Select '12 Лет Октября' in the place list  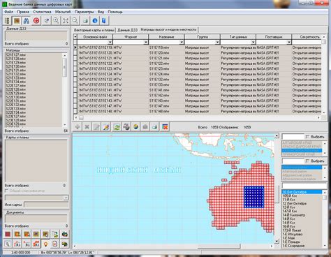[x=294, y=203]
